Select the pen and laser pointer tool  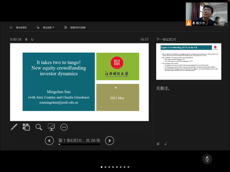[14, 127]
